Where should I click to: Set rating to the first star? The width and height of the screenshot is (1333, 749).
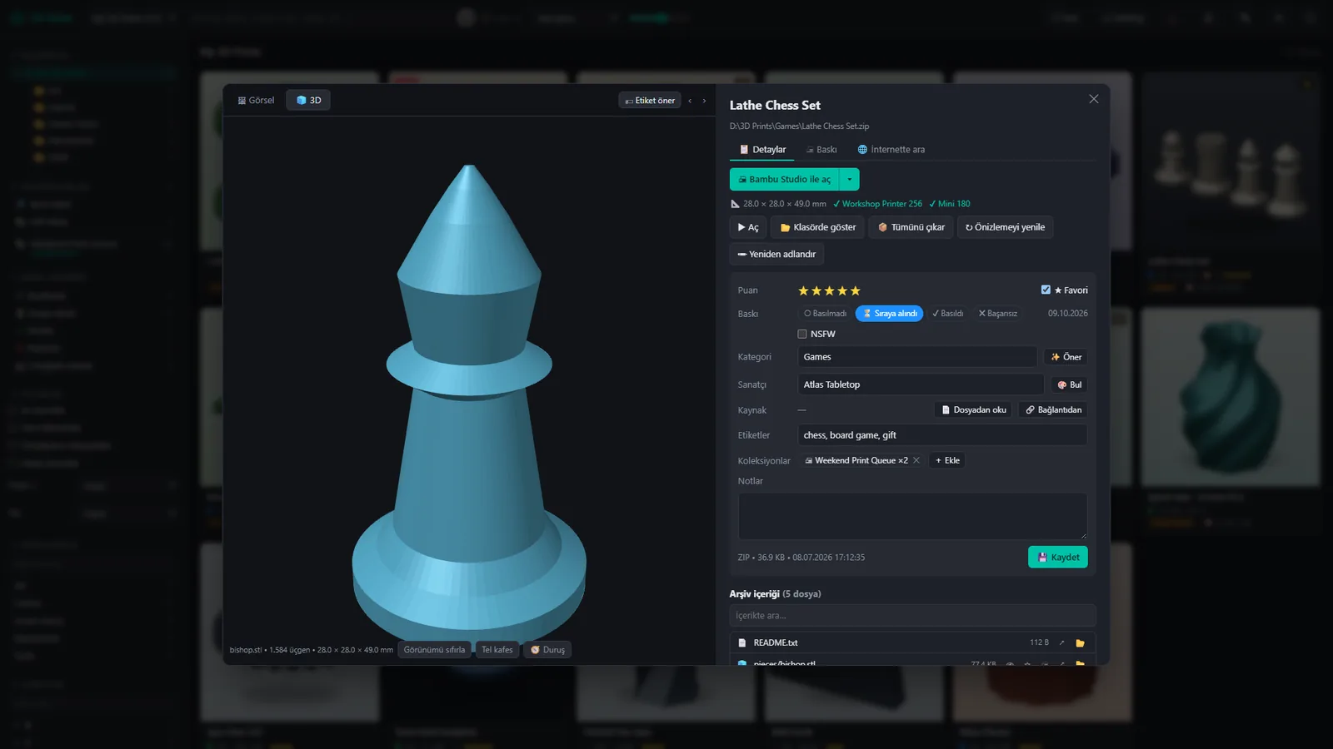coord(803,290)
